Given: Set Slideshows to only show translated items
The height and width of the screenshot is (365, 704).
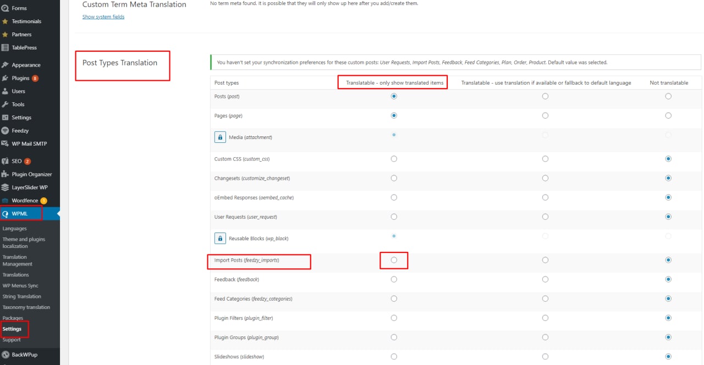Looking at the screenshot, I should pyautogui.click(x=394, y=356).
